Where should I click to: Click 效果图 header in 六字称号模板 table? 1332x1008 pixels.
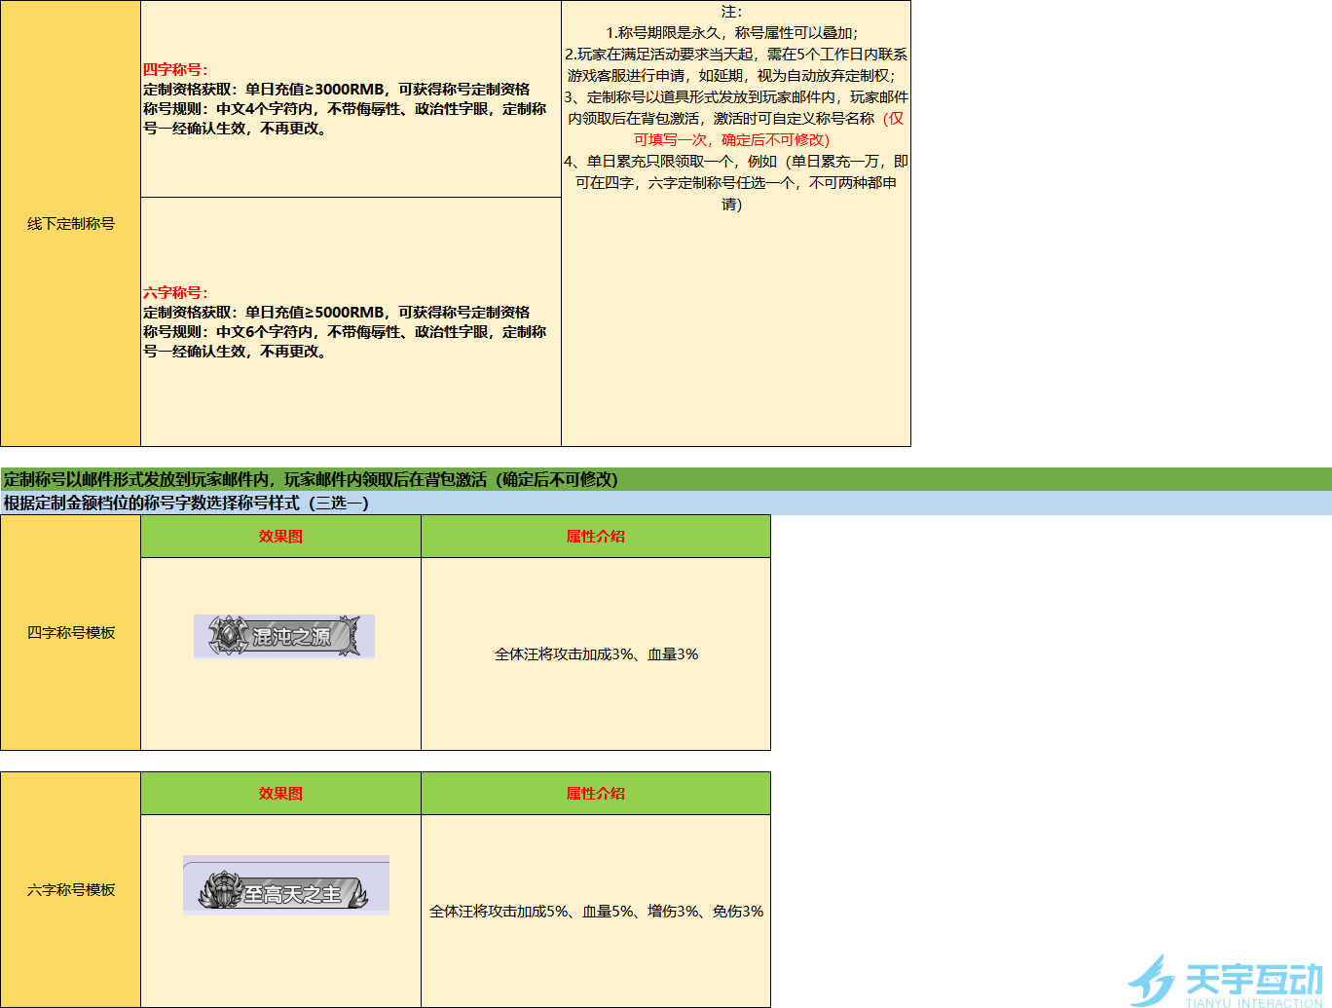coord(280,794)
